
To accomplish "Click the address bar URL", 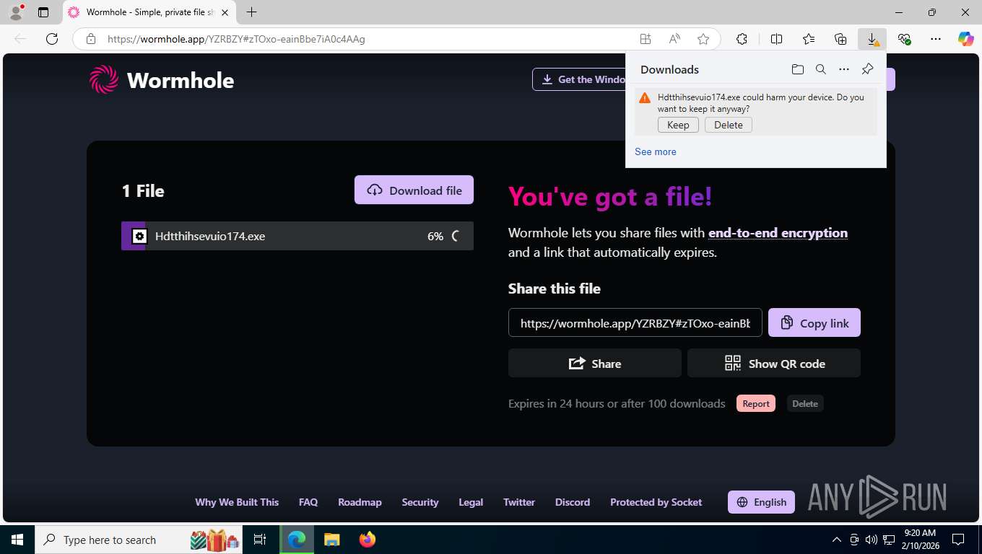I will tap(236, 39).
